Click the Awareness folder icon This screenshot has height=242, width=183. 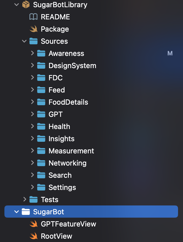point(41,53)
